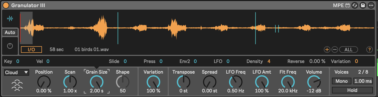The width and height of the screenshot is (378, 97).
Task: Zoom out of the waveform with minus
Action: tap(335, 50)
